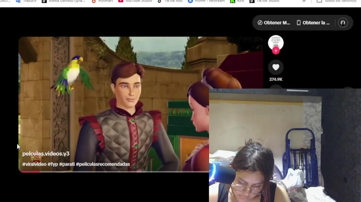Follow the creator using the pink plus badge
The image size is (361, 202).
point(276,51)
